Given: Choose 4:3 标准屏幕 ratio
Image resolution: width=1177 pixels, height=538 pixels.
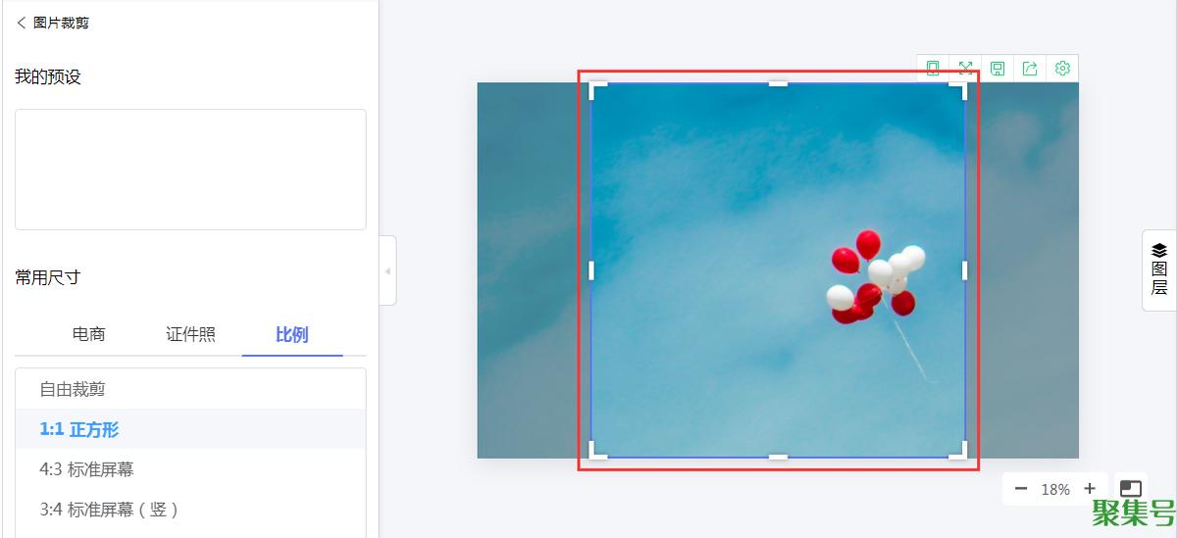Looking at the screenshot, I should tap(190, 469).
